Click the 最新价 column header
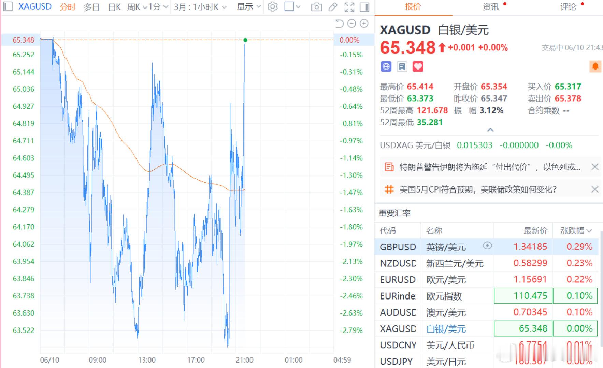The height and width of the screenshot is (368, 603). (535, 231)
